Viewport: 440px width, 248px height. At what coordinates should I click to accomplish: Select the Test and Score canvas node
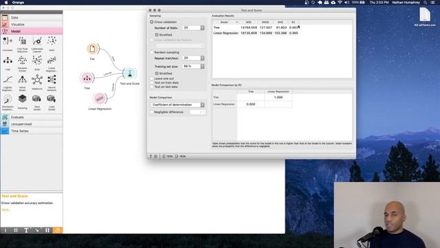click(x=130, y=74)
